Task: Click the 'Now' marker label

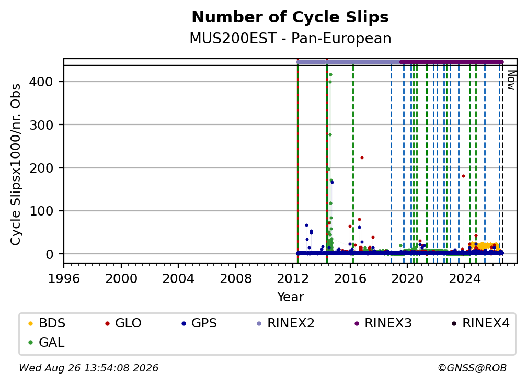Action: point(511,80)
